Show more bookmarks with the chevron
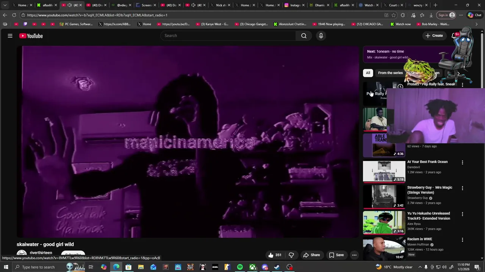This screenshot has height=272, width=485. click(476, 24)
